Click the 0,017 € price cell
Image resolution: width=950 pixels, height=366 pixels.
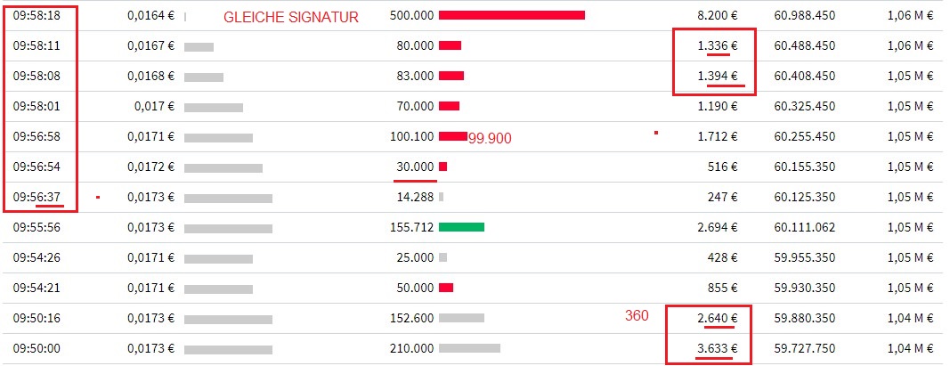pyautogui.click(x=155, y=106)
